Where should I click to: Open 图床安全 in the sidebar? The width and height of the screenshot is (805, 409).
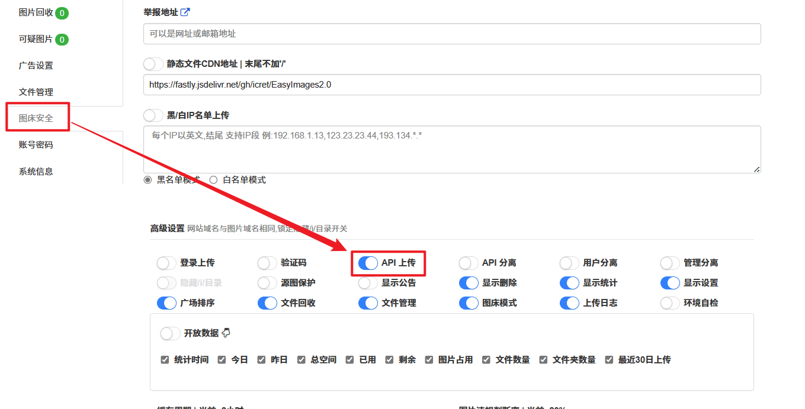coord(36,118)
